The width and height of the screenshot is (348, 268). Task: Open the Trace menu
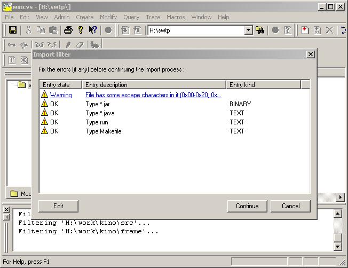click(x=153, y=17)
